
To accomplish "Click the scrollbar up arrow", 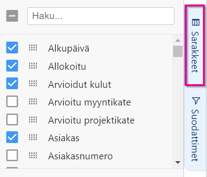I will pos(178,40).
